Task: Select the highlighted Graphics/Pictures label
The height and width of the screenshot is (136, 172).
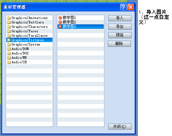Action: click(28, 40)
